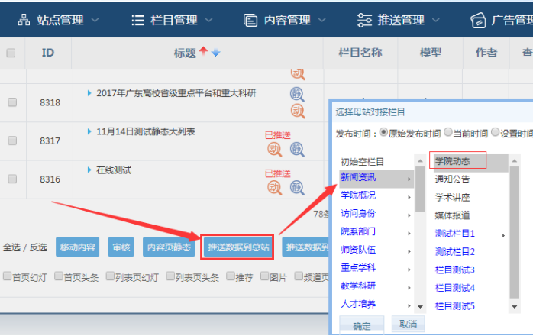Select the 原始发布时间 radio button
Image resolution: width=533 pixels, height=336 pixels.
click(x=383, y=133)
